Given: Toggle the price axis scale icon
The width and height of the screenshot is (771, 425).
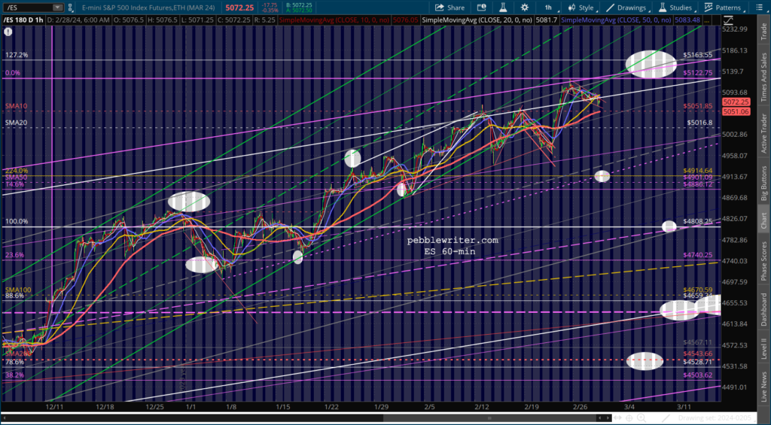Looking at the screenshot, I should click(729, 20).
